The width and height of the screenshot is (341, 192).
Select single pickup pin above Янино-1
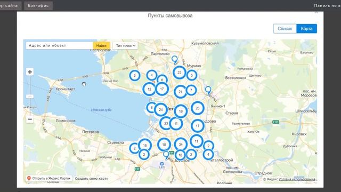208,90
